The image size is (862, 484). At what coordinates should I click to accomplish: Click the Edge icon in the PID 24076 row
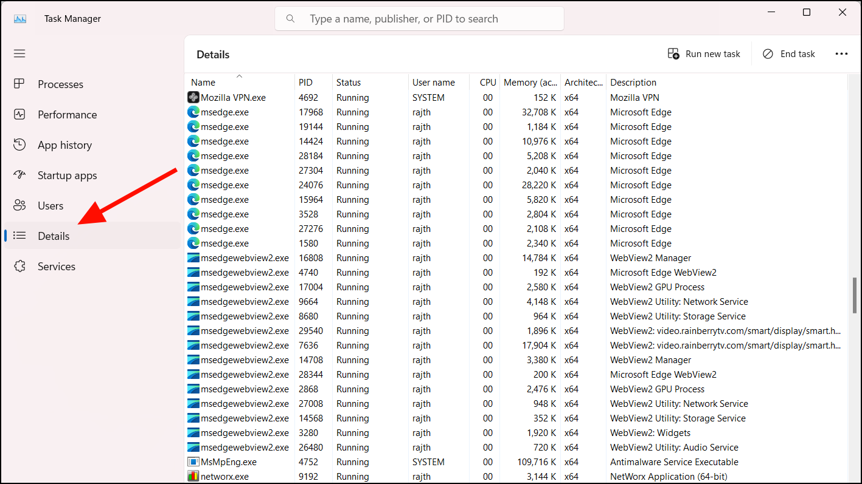(x=193, y=185)
